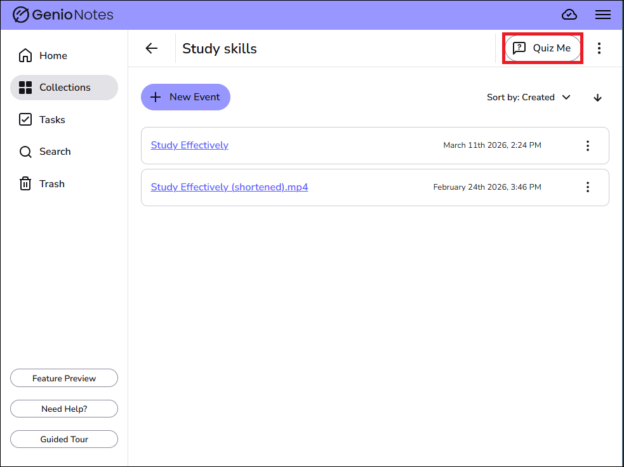This screenshot has width=624, height=467.
Task: Start the Guided Tour
Action: (x=64, y=439)
